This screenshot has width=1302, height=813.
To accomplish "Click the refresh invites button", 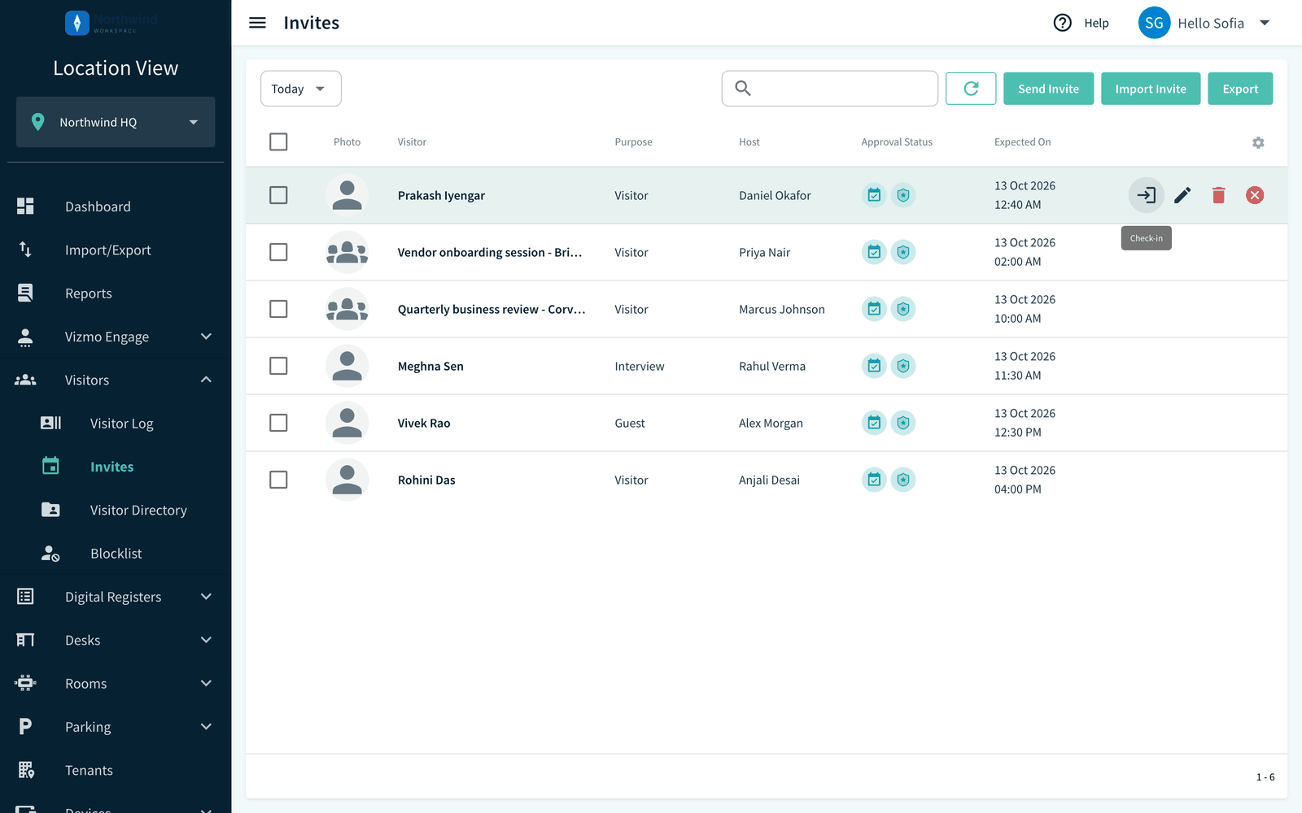I will click(x=971, y=89).
